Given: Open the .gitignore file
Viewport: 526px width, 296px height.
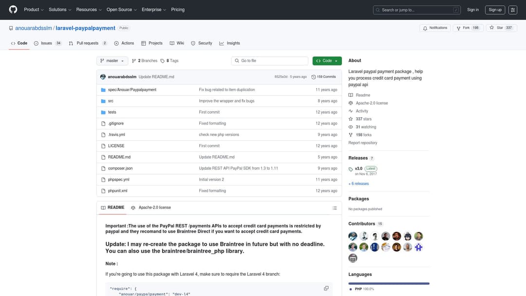Looking at the screenshot, I should click(116, 123).
